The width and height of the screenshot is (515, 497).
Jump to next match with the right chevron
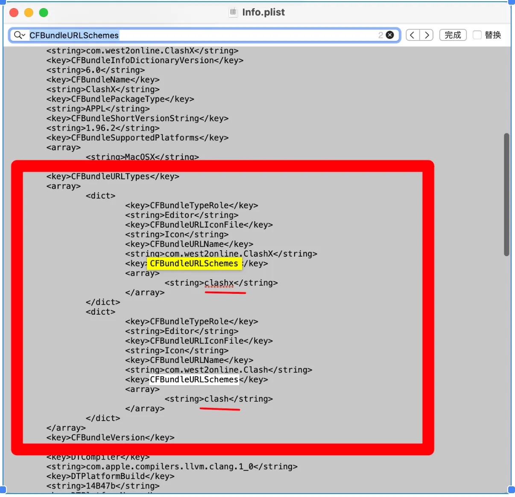coord(427,35)
